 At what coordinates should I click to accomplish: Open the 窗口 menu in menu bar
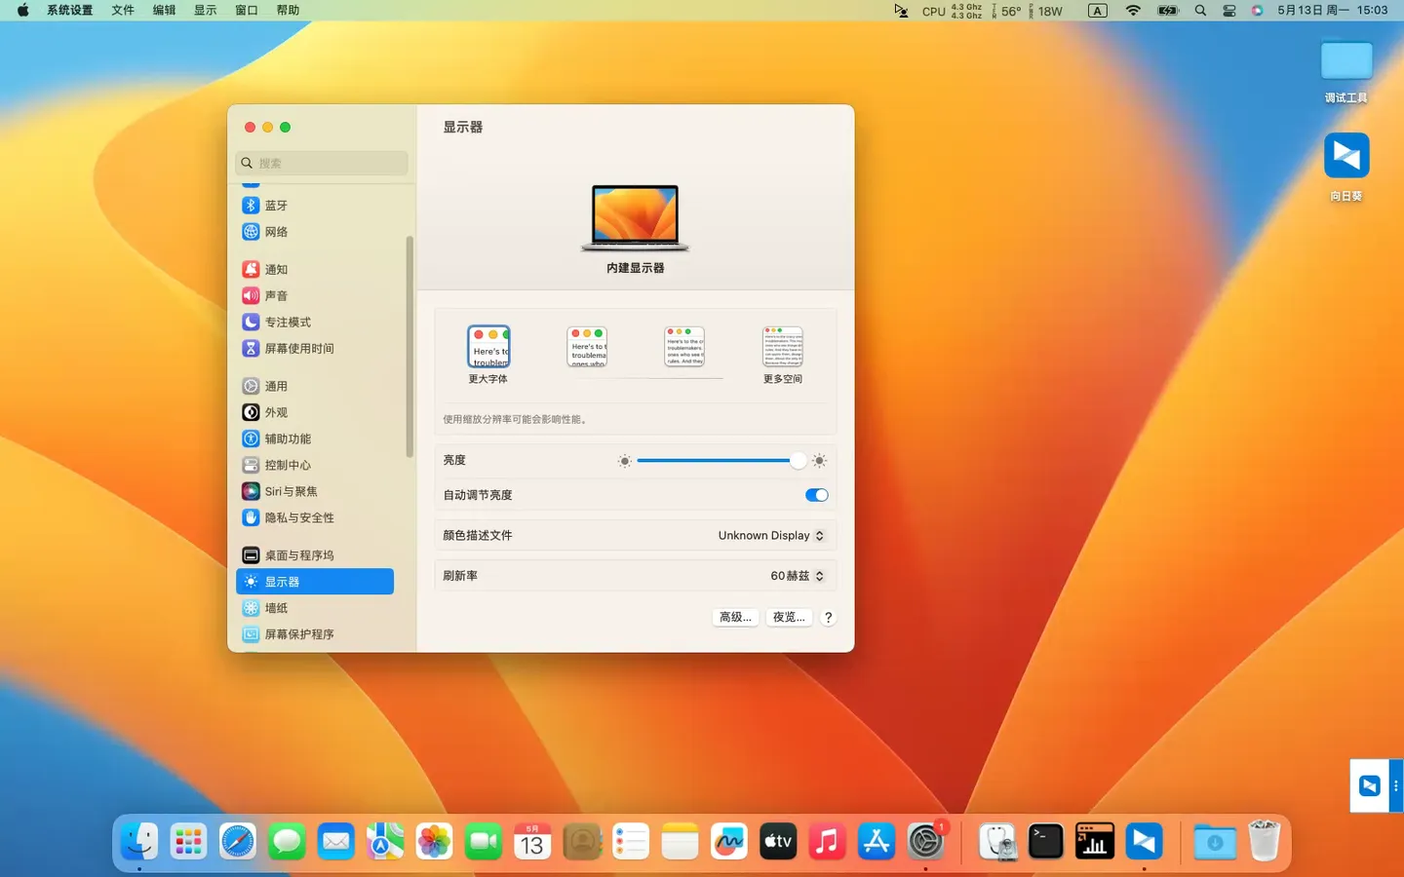pyautogui.click(x=244, y=10)
